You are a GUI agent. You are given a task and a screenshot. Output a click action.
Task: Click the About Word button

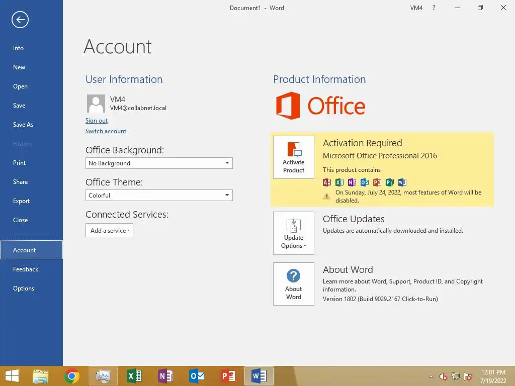point(294,284)
